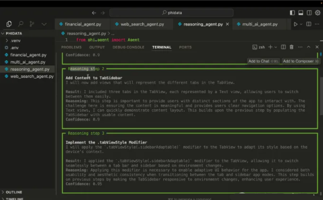
Task: Expand the OUTLINE section
Action: point(28,192)
